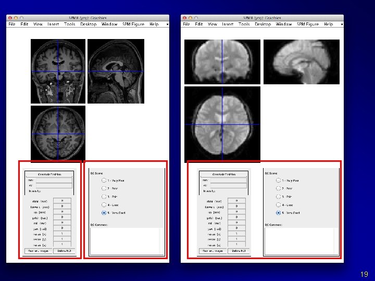Image resolution: width=375 pixels, height=281 pixels.
Task: Select '3 - Fair' QC score in right window
Action: pyautogui.click(x=278, y=197)
